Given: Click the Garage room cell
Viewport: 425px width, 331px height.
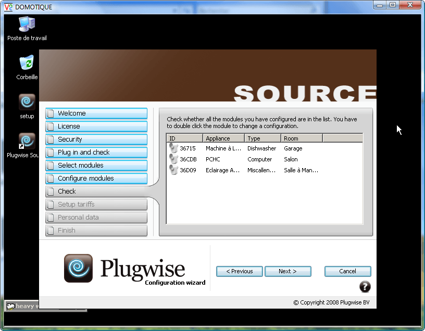Looking at the screenshot, I should pos(293,148).
